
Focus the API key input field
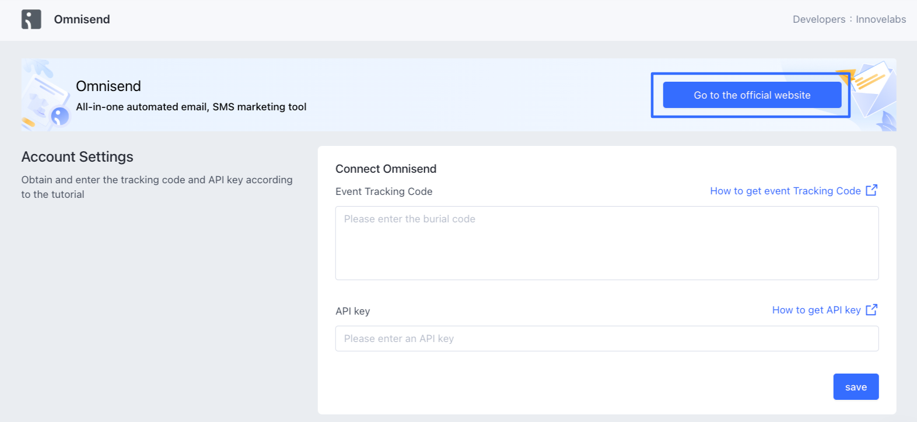click(607, 339)
